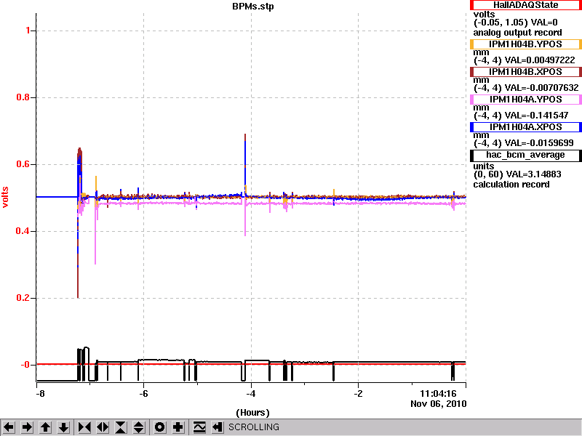Click the VAL=-0.141547 value text
Screen dimensions: 582x436
tap(537, 116)
